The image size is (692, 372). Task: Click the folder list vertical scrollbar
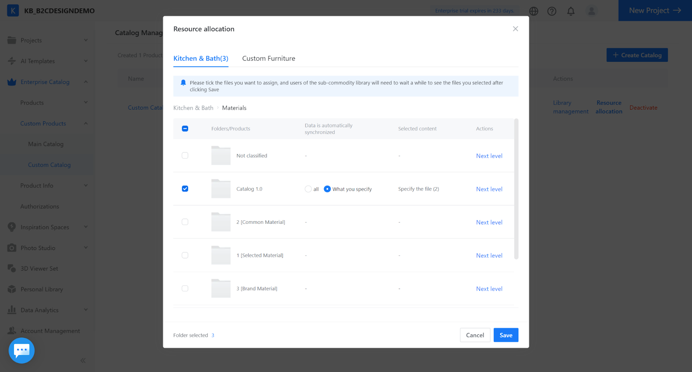click(x=516, y=189)
